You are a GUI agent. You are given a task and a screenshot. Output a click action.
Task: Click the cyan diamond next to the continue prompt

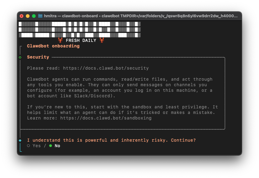(x=20, y=140)
